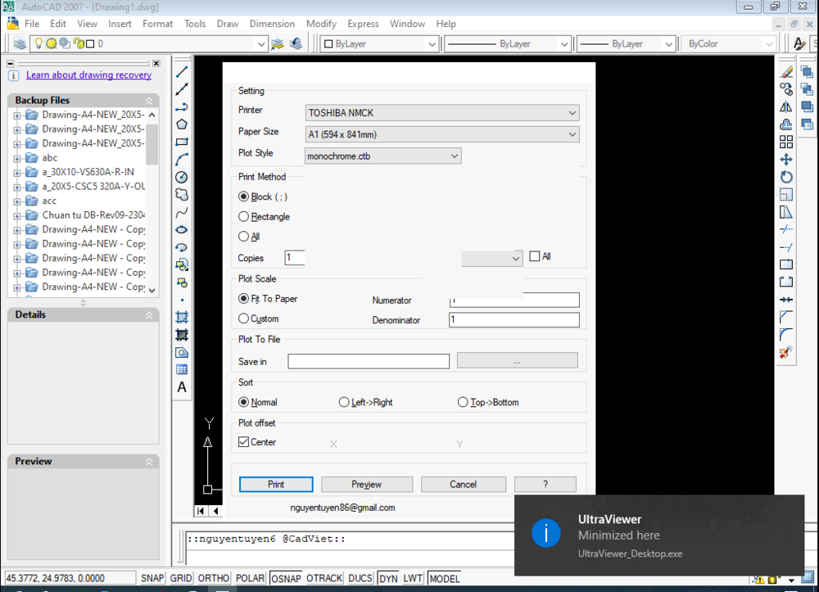Viewport: 819px width, 592px height.
Task: Select Normal sort order
Action: click(257, 402)
